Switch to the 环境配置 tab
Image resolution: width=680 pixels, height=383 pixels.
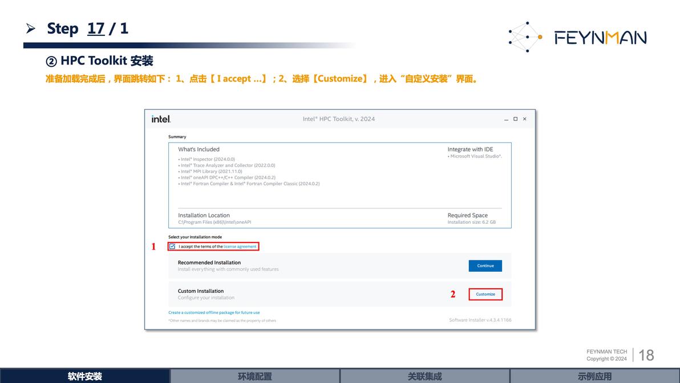pyautogui.click(x=255, y=376)
